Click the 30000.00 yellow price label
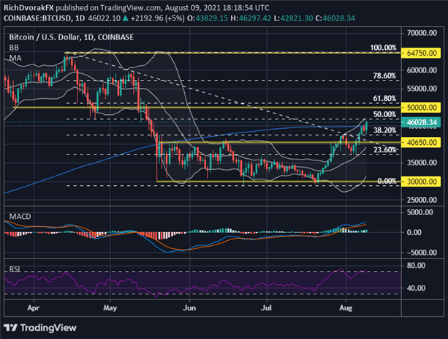The image size is (448, 339). (420, 182)
